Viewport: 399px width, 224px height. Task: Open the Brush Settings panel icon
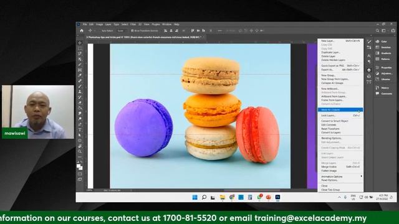(369, 42)
